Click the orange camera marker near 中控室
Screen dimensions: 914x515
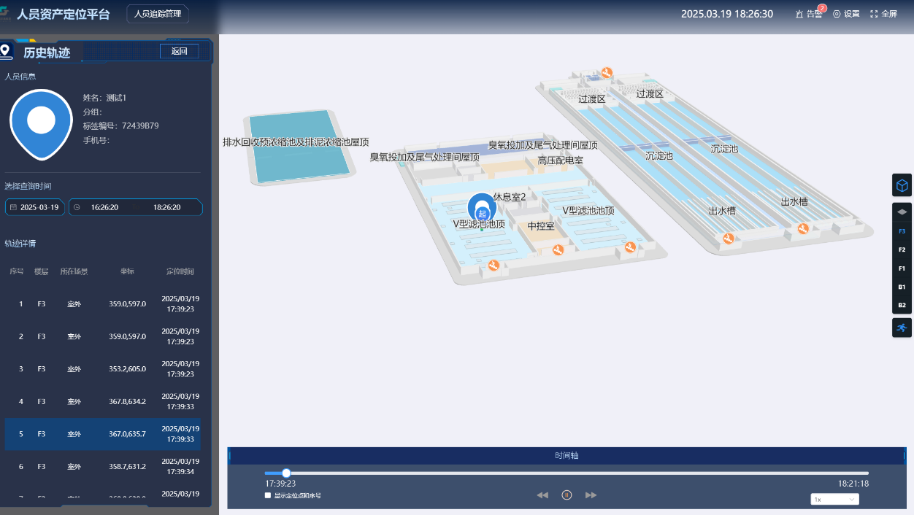[x=558, y=250]
